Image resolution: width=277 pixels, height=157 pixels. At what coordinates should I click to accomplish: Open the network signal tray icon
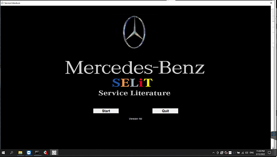pos(243,153)
